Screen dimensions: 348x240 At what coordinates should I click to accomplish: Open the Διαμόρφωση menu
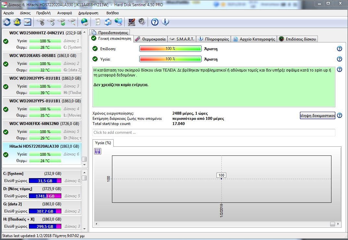tap(88, 13)
